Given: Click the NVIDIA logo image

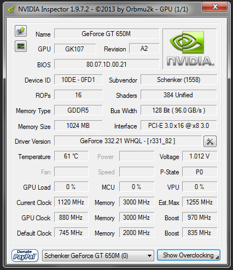Looking at the screenshot, I should point(190,49).
